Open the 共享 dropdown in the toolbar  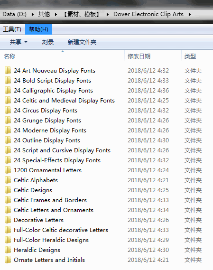19,42
